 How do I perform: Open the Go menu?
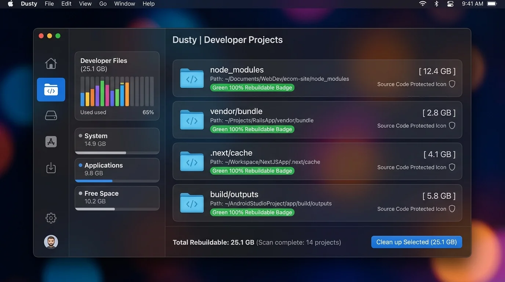103,4
